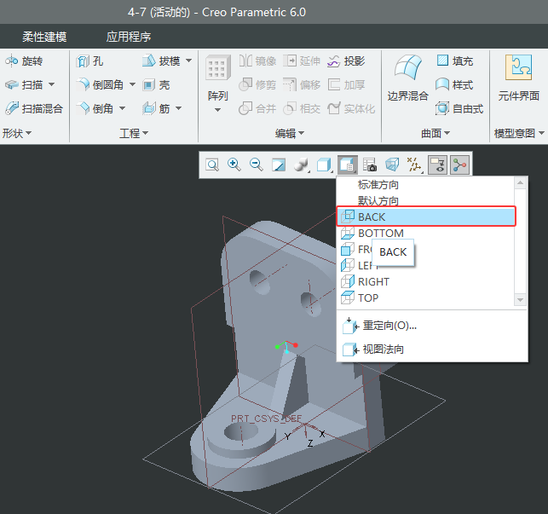Select the BOTTOM saved view

pos(426,233)
